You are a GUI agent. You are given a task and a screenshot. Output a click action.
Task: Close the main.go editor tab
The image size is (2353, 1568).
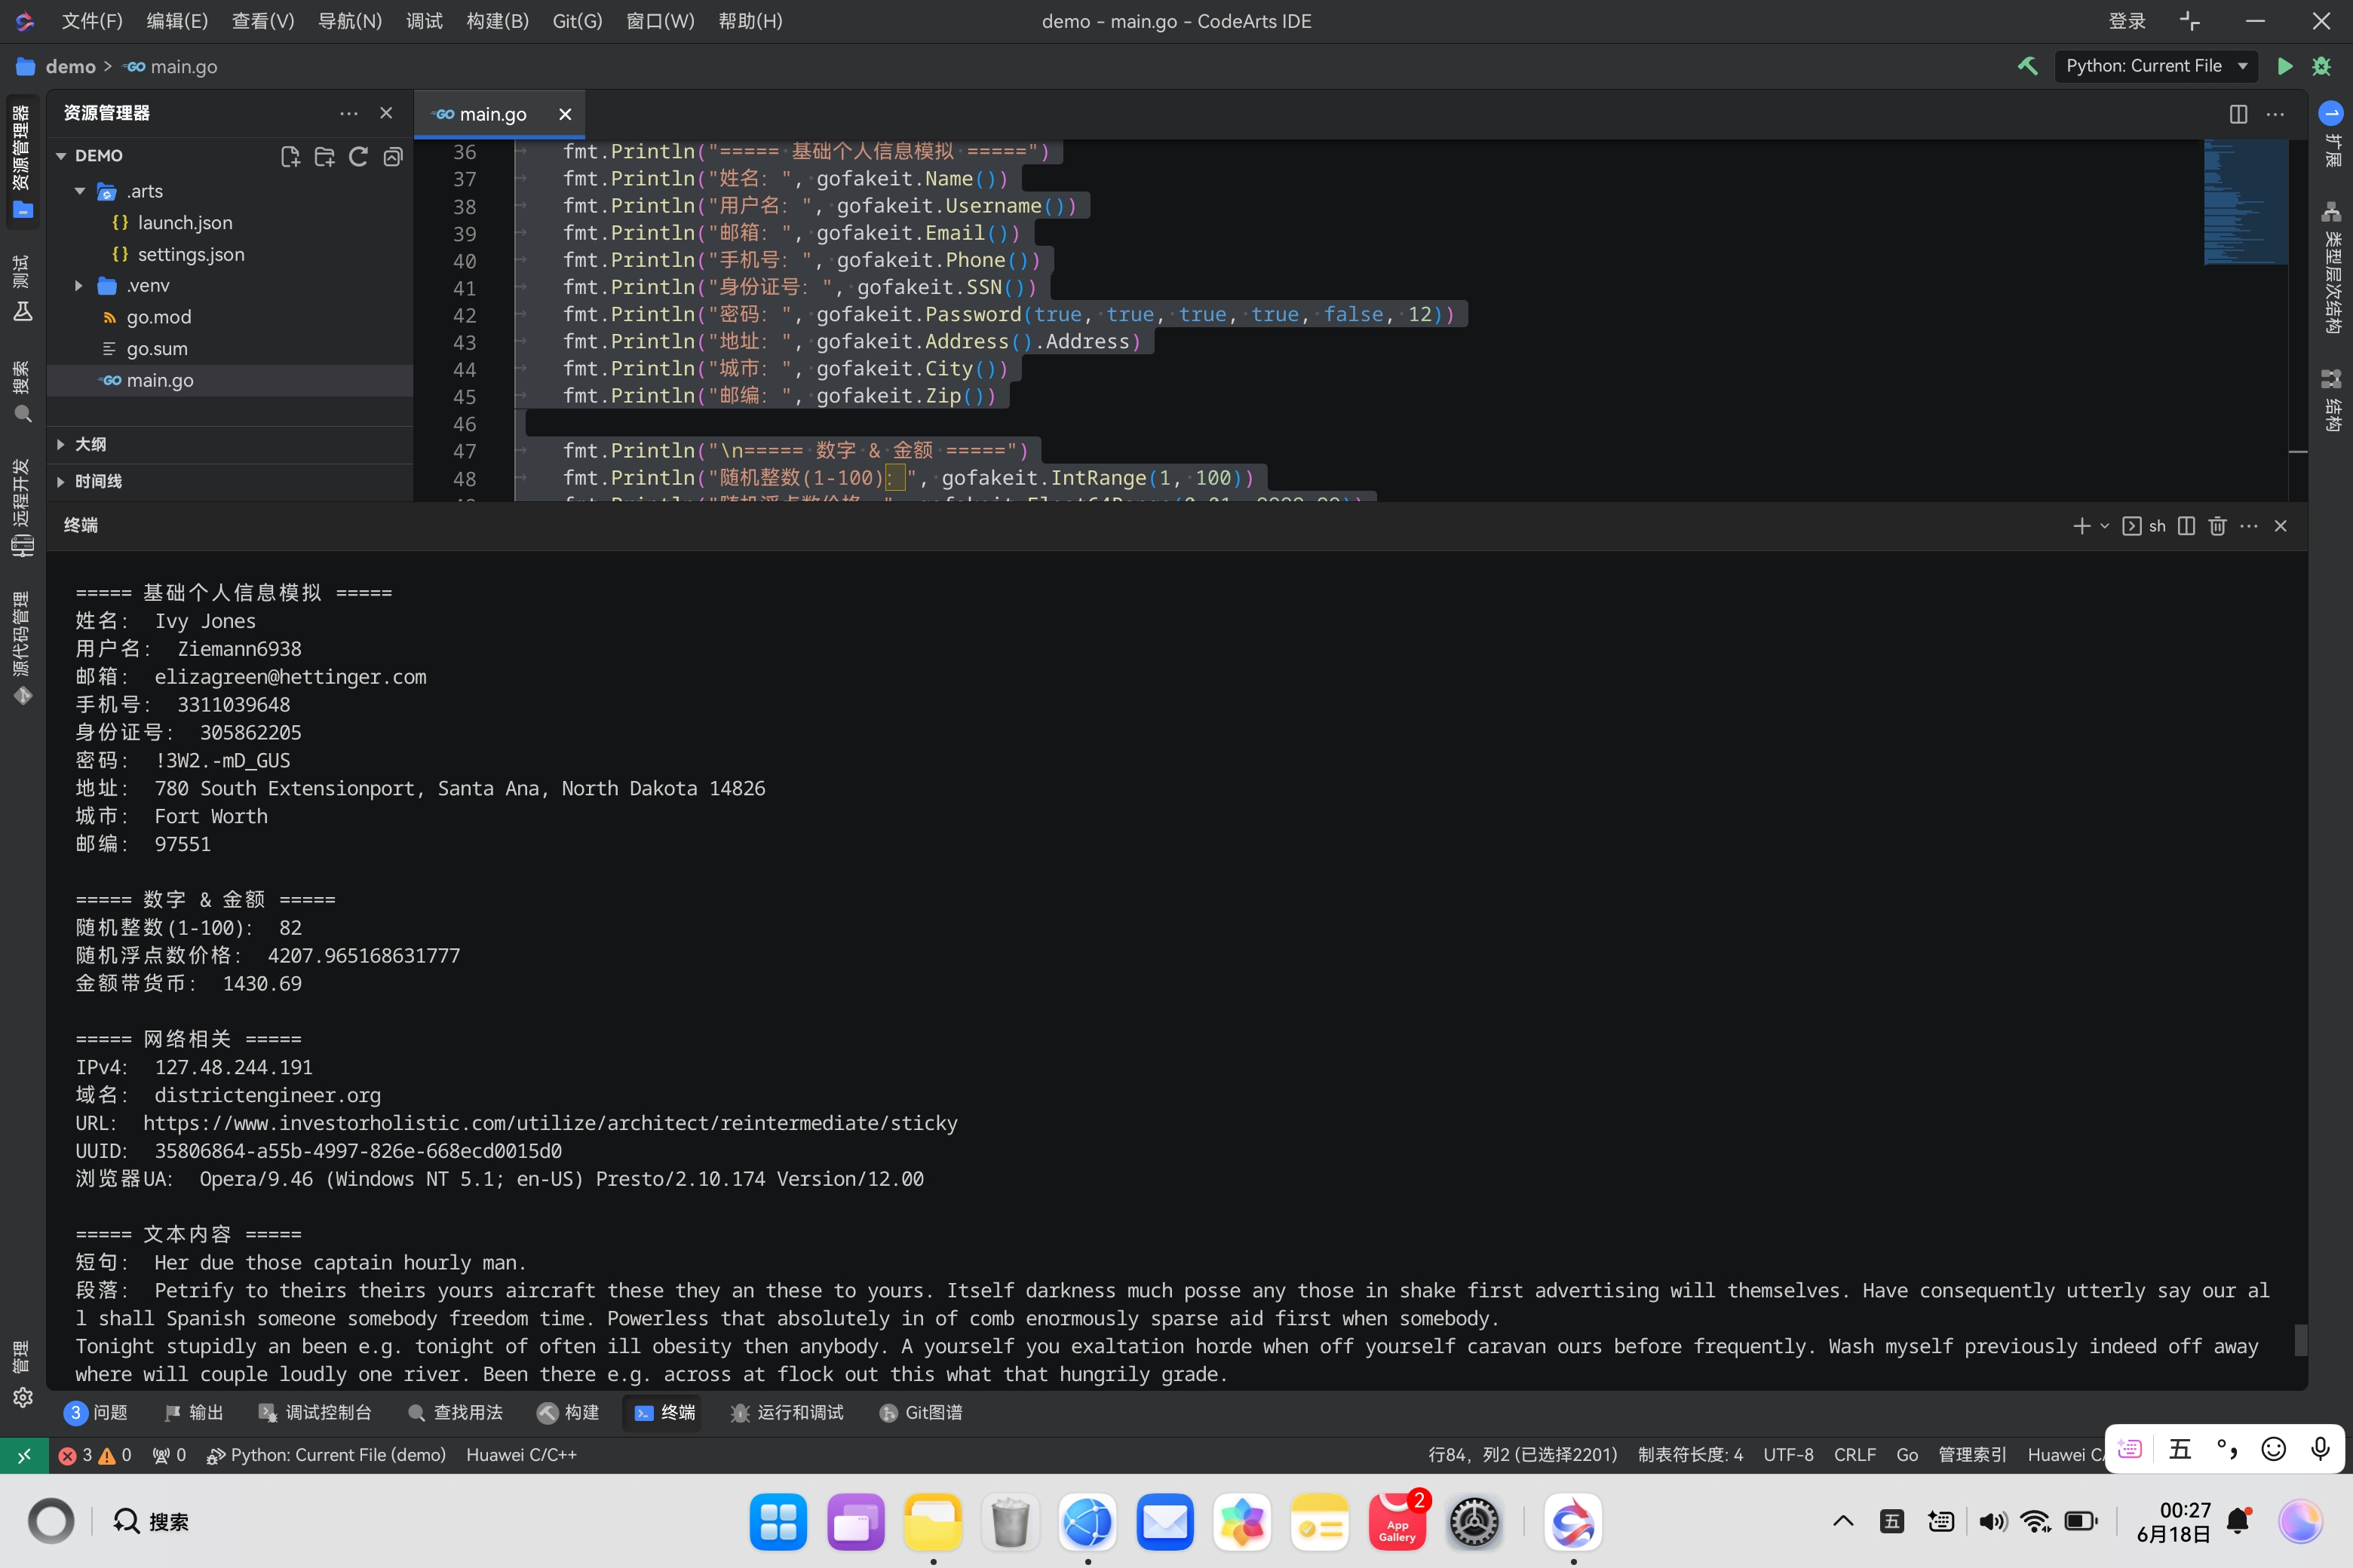coord(565,114)
